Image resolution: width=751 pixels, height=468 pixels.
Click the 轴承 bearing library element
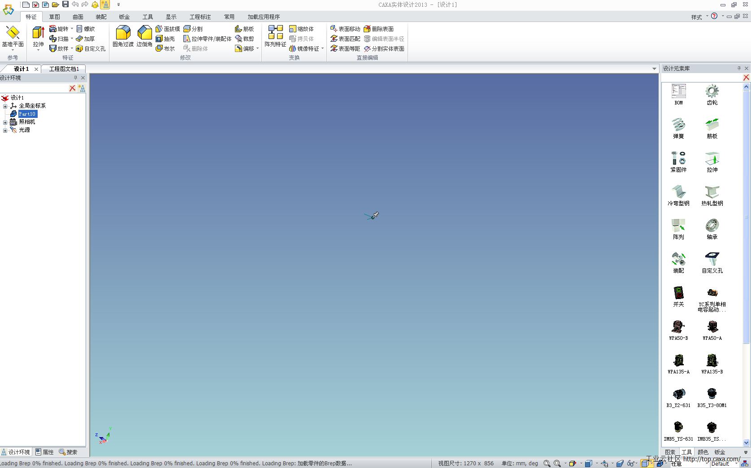click(712, 229)
